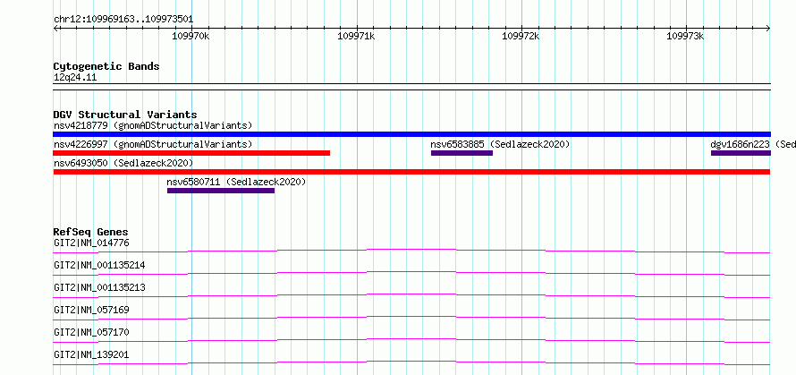Click the purple nsv6580711 variant bar
The height and width of the screenshot is (375, 796).
221,191
